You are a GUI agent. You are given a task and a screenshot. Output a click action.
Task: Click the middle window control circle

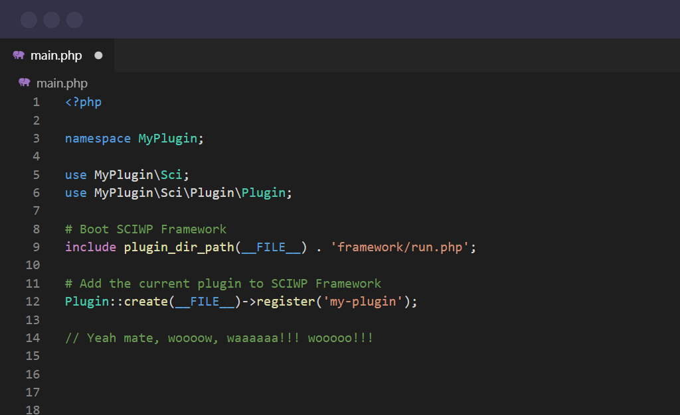point(51,19)
